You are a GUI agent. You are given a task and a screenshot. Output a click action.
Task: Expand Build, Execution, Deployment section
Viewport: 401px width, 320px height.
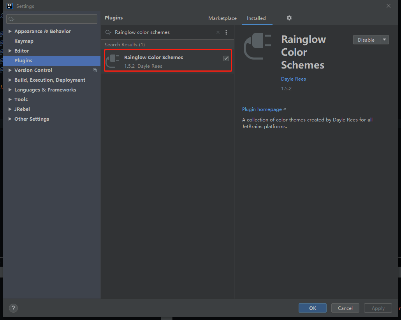[x=10, y=80]
